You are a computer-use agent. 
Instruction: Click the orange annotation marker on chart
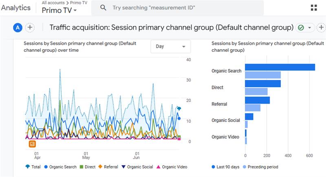coord(32,144)
